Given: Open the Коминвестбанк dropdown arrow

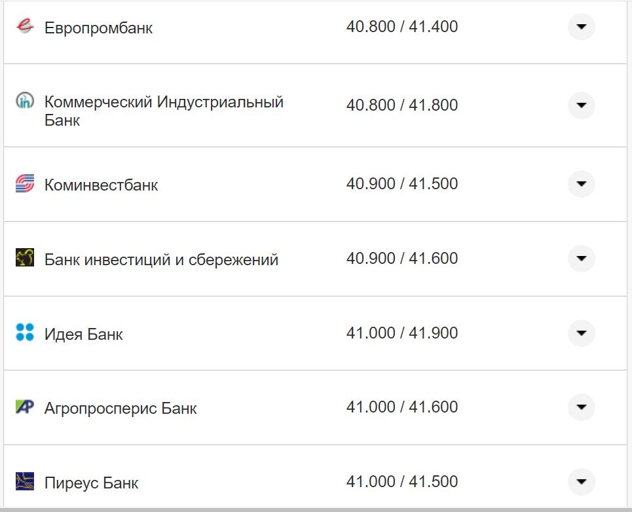Looking at the screenshot, I should (x=581, y=184).
